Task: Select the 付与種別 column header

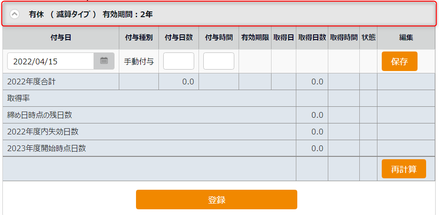Action: (x=138, y=38)
